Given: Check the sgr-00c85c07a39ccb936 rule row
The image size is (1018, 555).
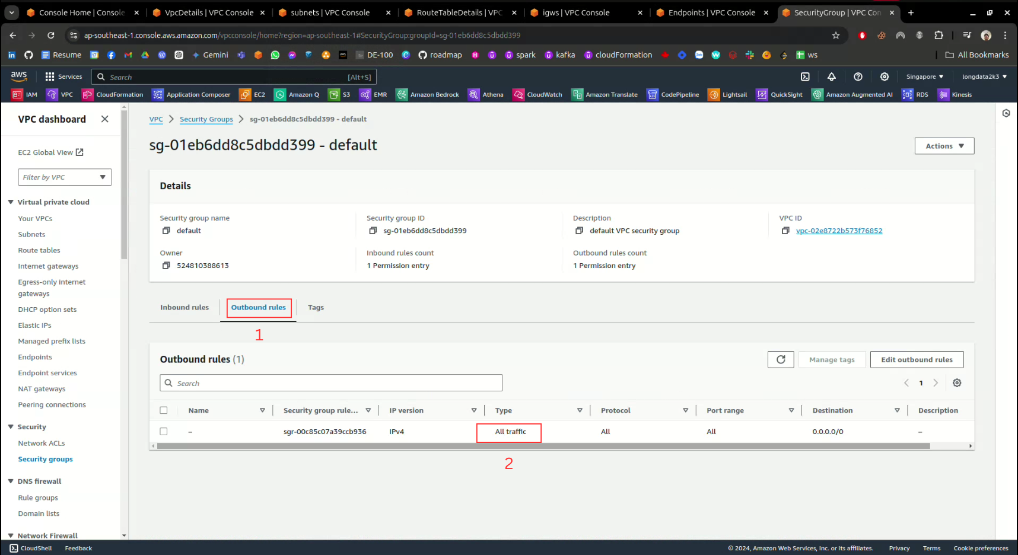Looking at the screenshot, I should (x=164, y=432).
